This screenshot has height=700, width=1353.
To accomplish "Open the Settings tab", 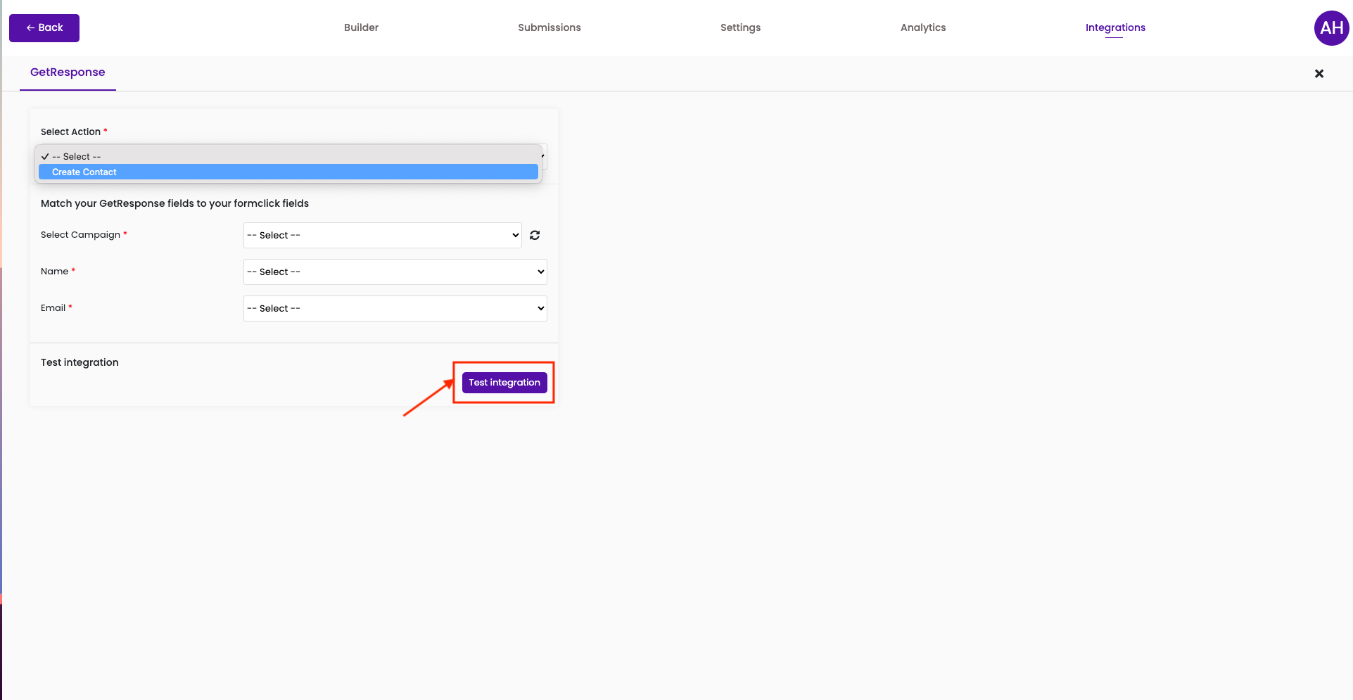I will pos(740,27).
